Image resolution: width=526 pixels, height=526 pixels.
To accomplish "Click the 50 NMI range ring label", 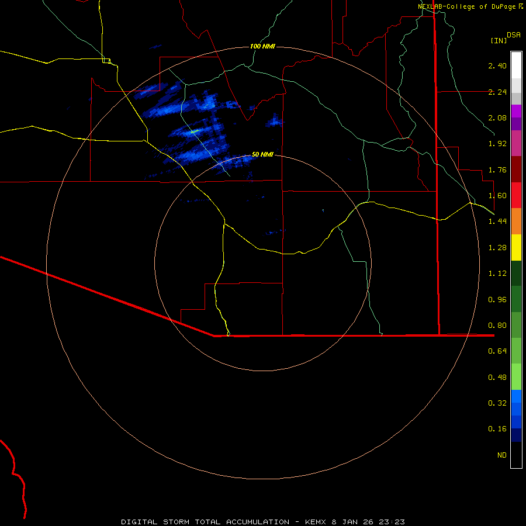I will pos(262,155).
